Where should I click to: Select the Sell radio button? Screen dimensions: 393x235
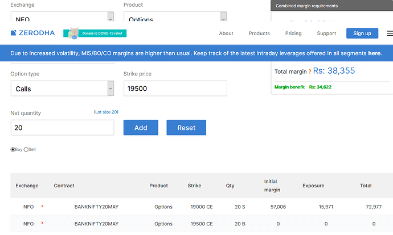26,149
